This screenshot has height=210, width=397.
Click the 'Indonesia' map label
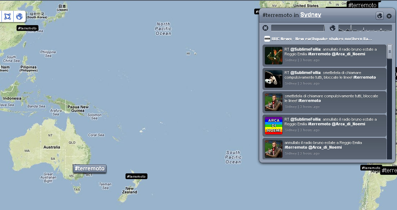[x=12, y=99]
